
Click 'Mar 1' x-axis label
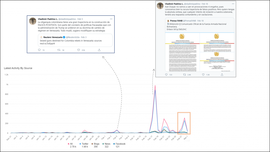click(186, 138)
